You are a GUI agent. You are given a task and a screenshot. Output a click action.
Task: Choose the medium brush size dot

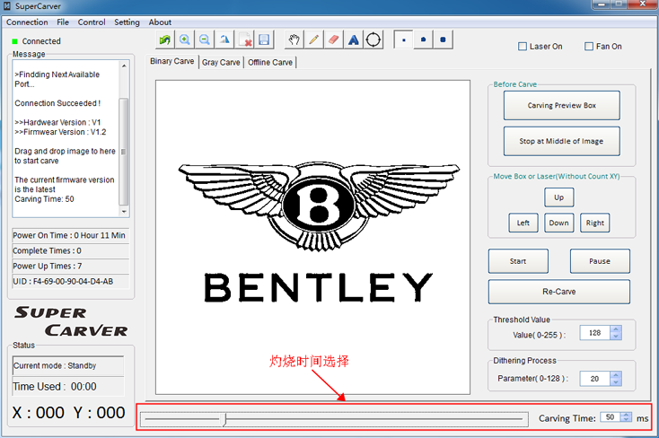(423, 39)
